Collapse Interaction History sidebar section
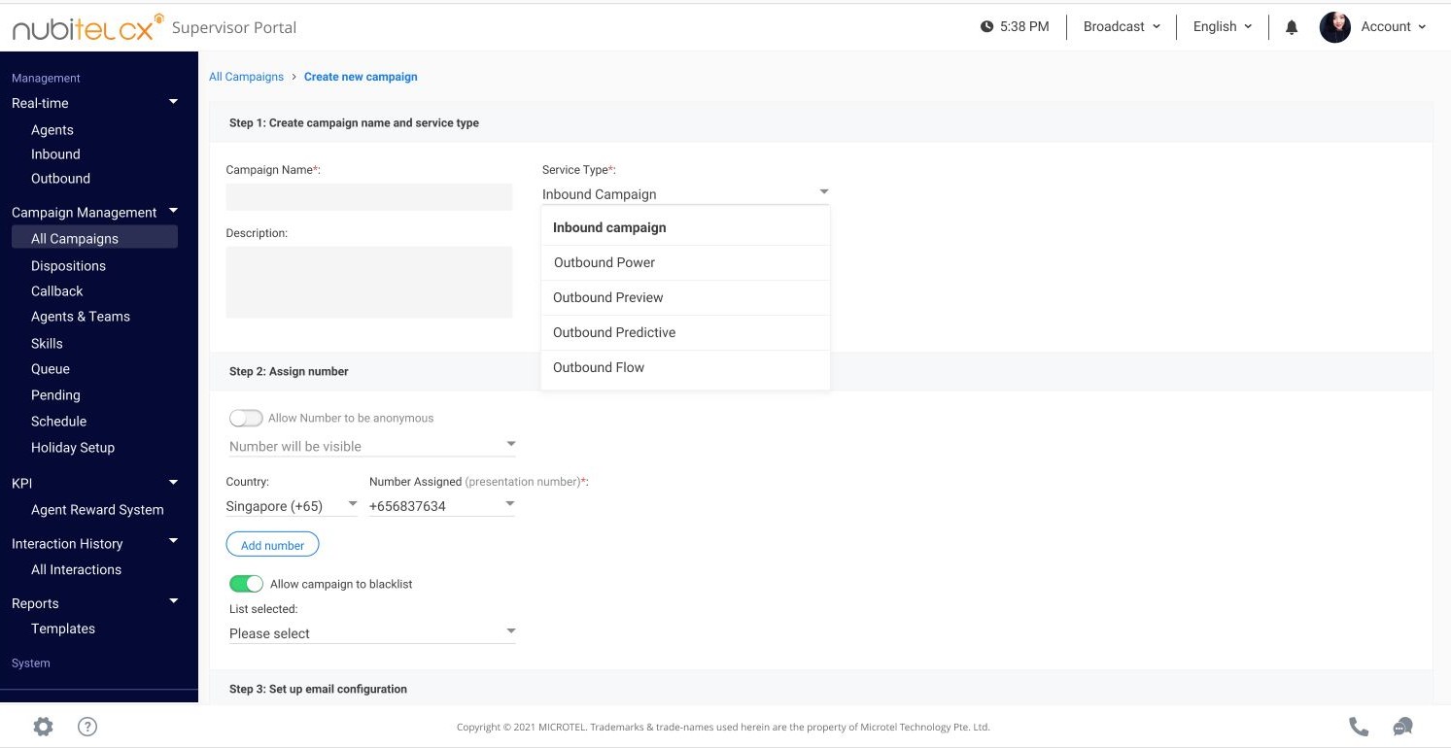The height and width of the screenshot is (748, 1451). point(174,542)
